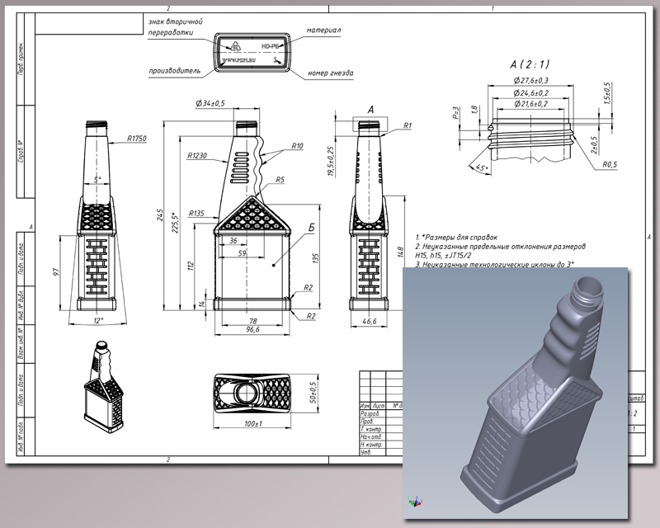Screen dimensions: 660x528
Task: Click the 'номер гнезда' callout label
Action: [331, 73]
